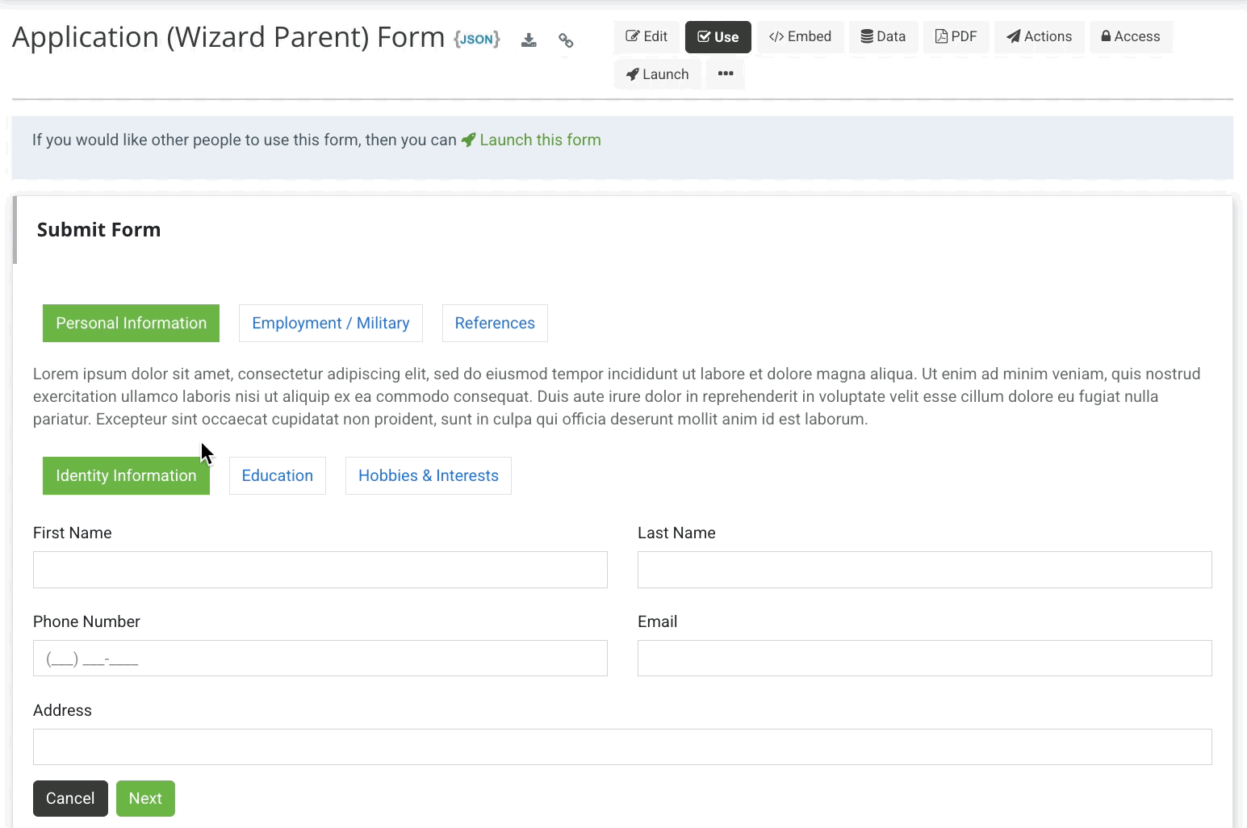Viewport: 1247px width, 828px height.
Task: Open the Edit form view
Action: [647, 37]
